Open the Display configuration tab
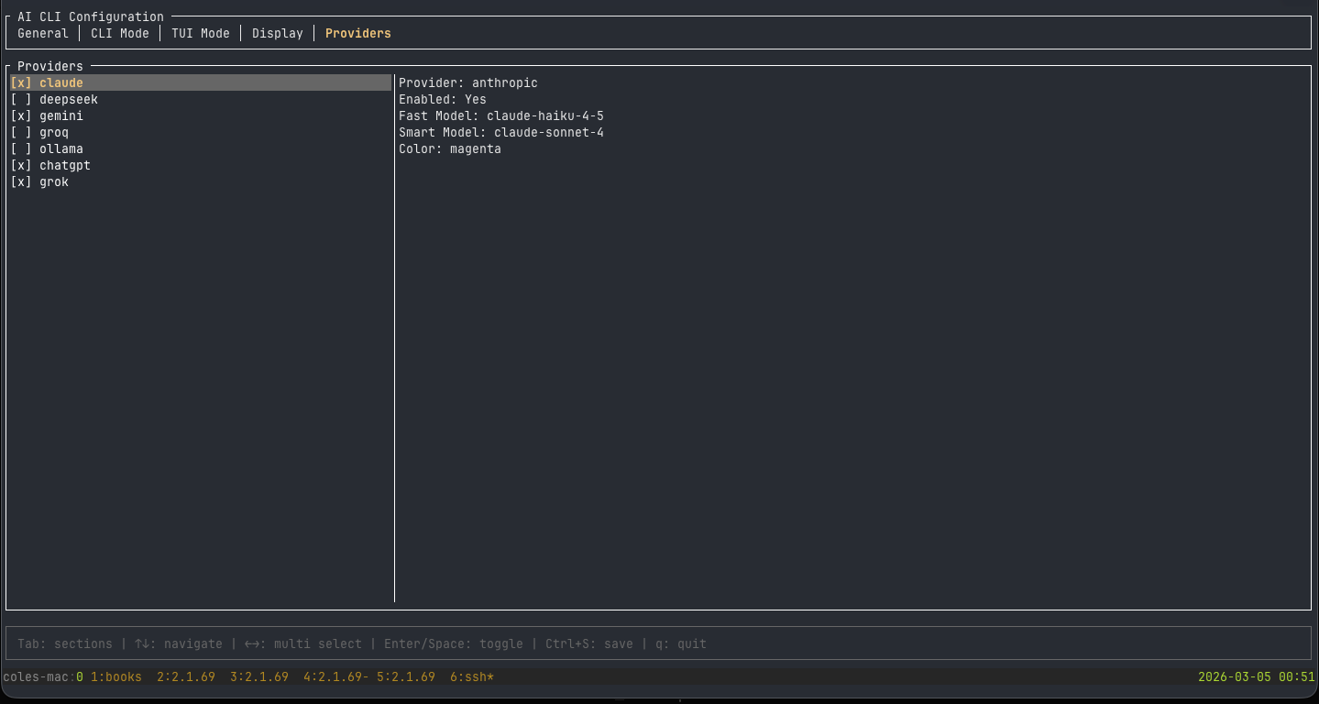This screenshot has height=704, width=1319. (x=277, y=33)
